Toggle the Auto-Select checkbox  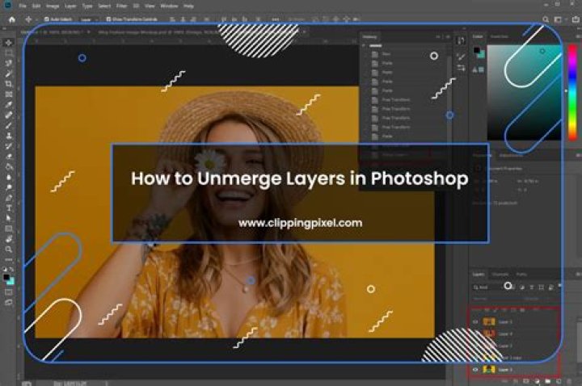tap(46, 19)
